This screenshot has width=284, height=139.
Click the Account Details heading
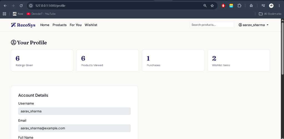click(33, 95)
